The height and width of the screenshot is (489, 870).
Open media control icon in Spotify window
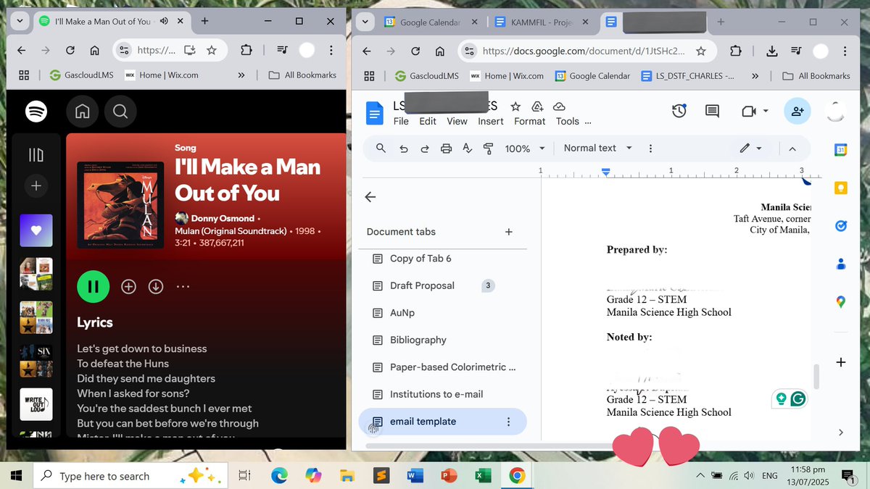pyautogui.click(x=282, y=51)
